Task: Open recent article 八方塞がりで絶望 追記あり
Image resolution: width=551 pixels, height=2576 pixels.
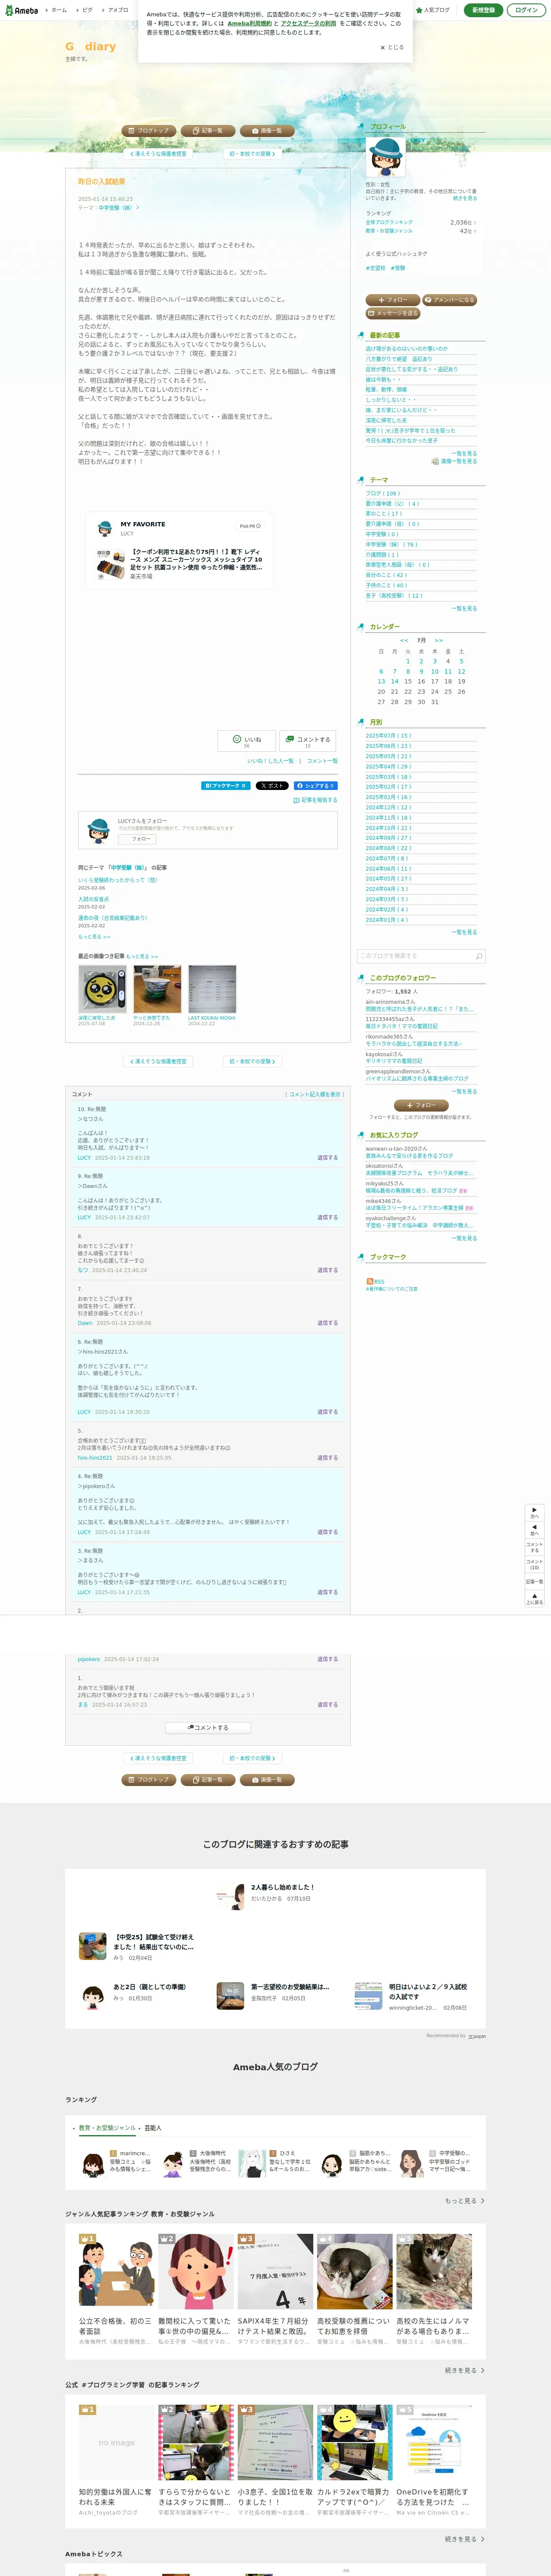Action: pyautogui.click(x=399, y=359)
